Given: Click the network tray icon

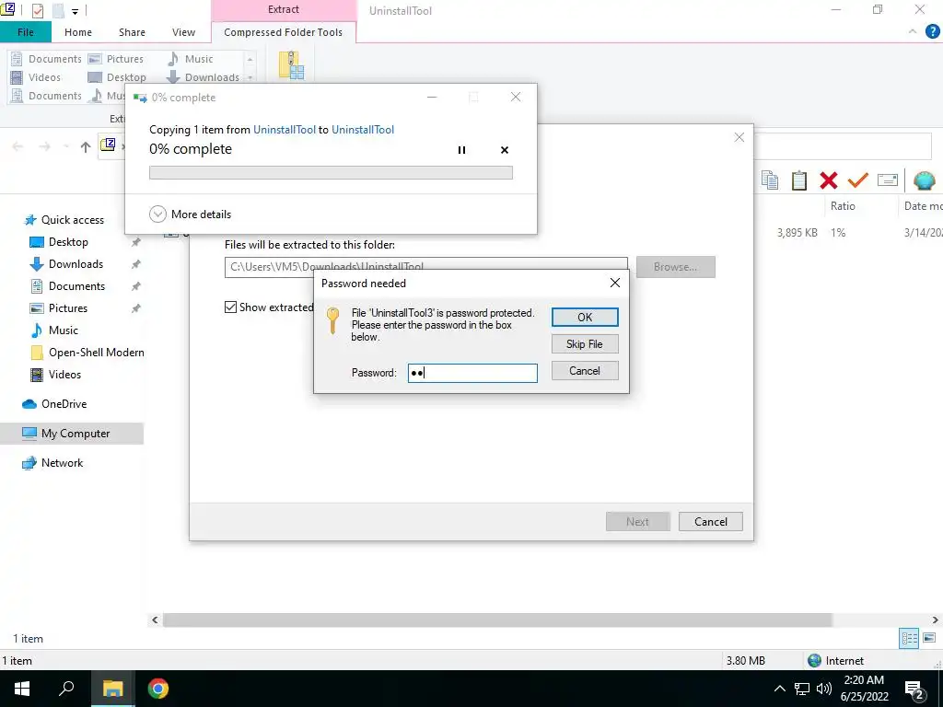Looking at the screenshot, I should click(x=802, y=689).
